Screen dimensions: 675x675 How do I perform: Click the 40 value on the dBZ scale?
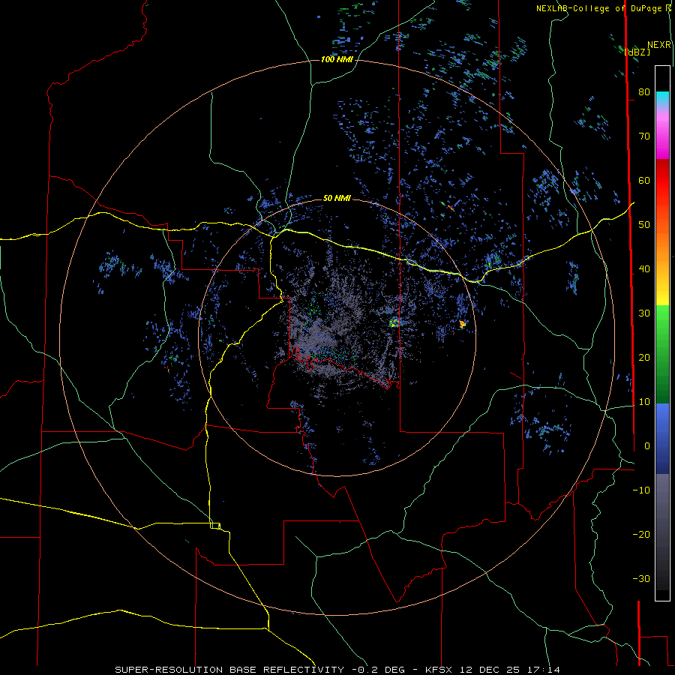point(644,269)
